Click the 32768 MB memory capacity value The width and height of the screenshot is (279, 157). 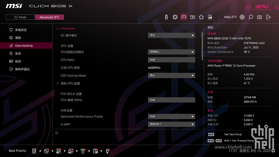pyautogui.click(x=250, y=97)
